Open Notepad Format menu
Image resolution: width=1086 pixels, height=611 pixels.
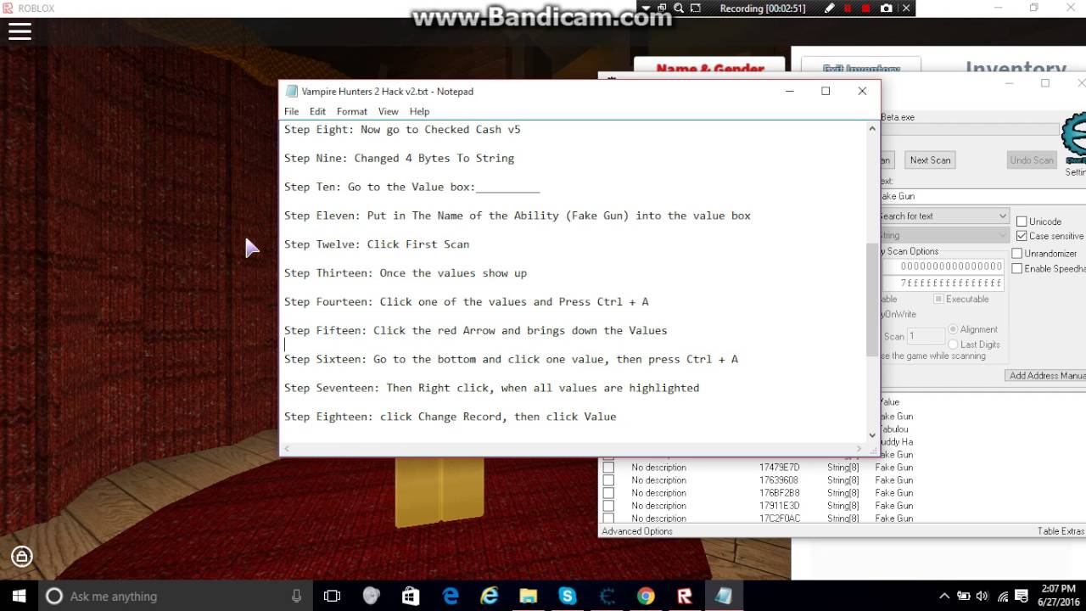pyautogui.click(x=351, y=111)
